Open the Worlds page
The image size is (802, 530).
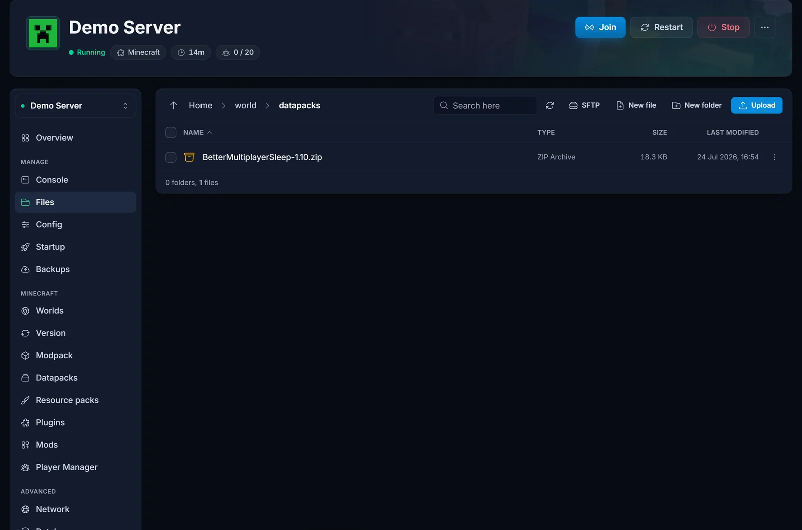75,311
